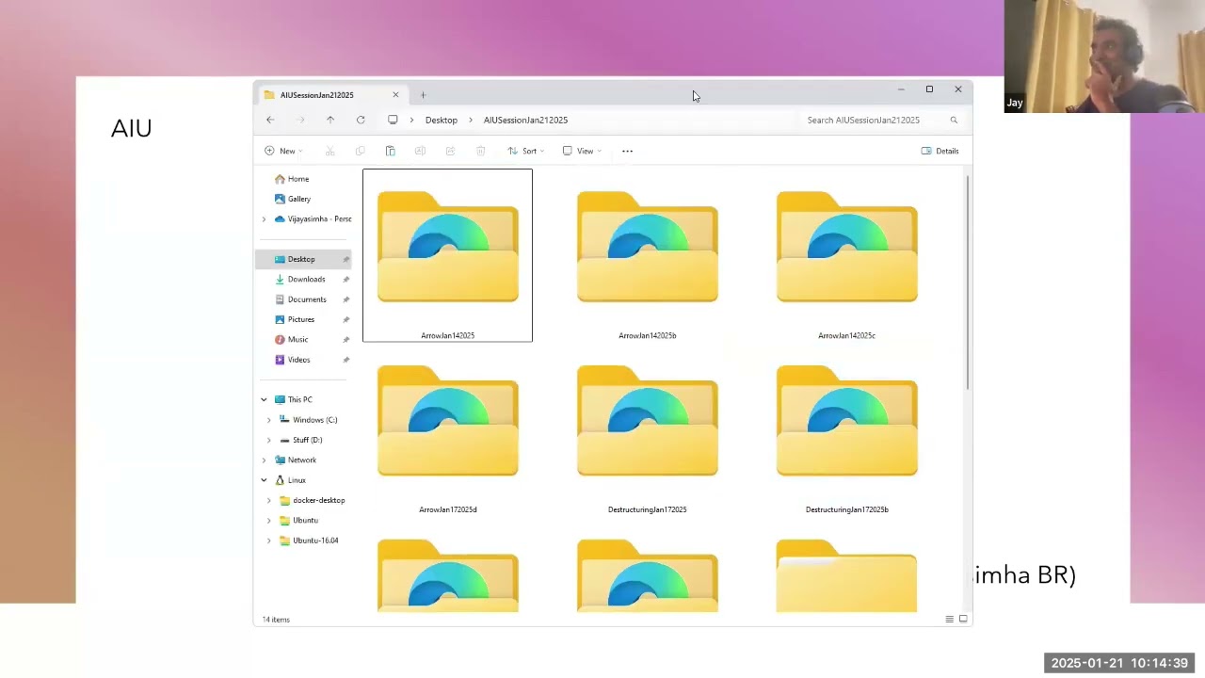Click the Paste icon
The image size is (1205, 678).
click(x=390, y=151)
